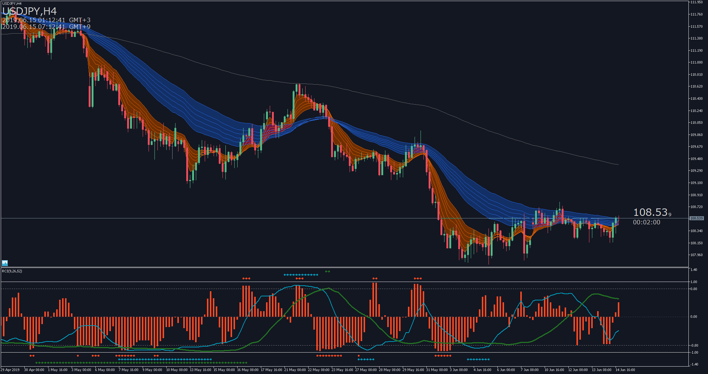Click the 110.240 price axis label

click(697, 111)
